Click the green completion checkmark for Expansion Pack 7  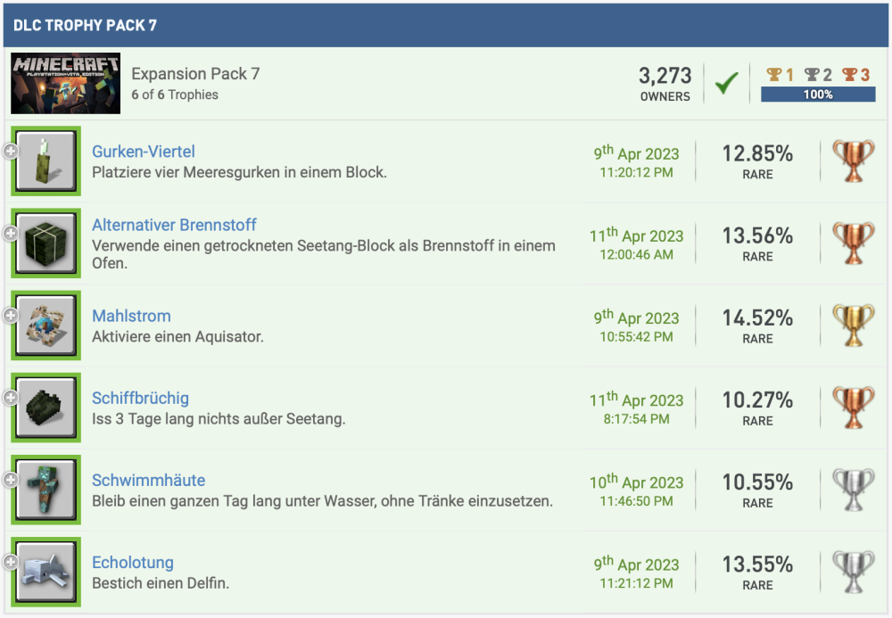pyautogui.click(x=727, y=84)
